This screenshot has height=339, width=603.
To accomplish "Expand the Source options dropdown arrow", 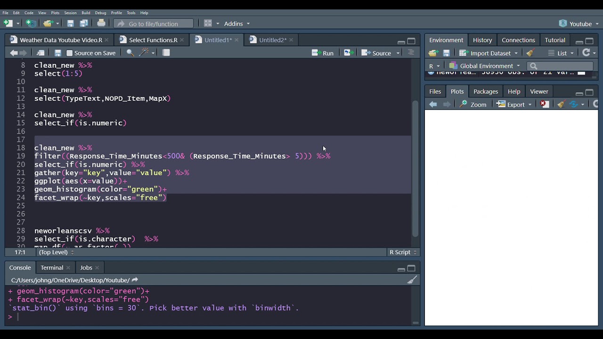I will click(398, 53).
